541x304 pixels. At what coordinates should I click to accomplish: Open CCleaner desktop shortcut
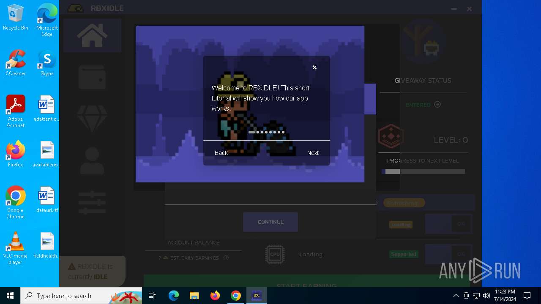[x=16, y=63]
